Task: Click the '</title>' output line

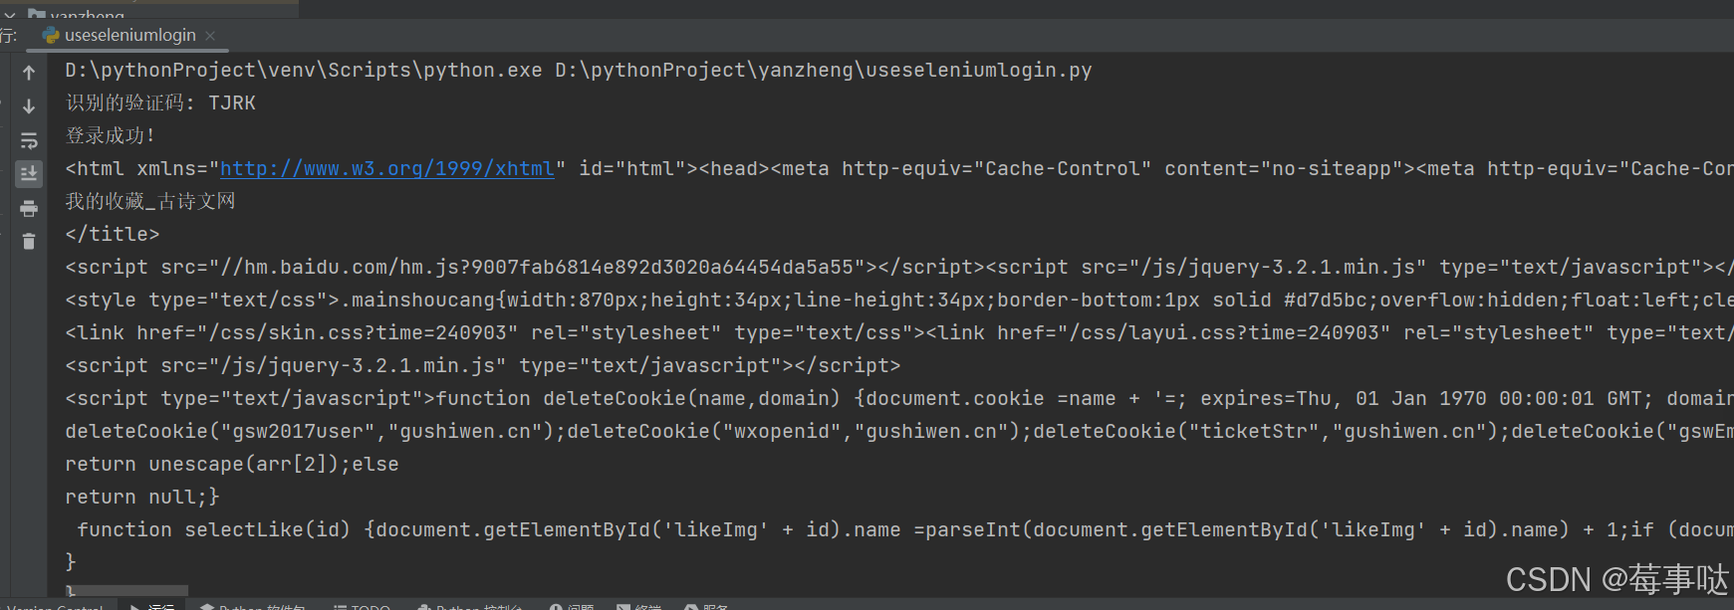Action: click(113, 234)
